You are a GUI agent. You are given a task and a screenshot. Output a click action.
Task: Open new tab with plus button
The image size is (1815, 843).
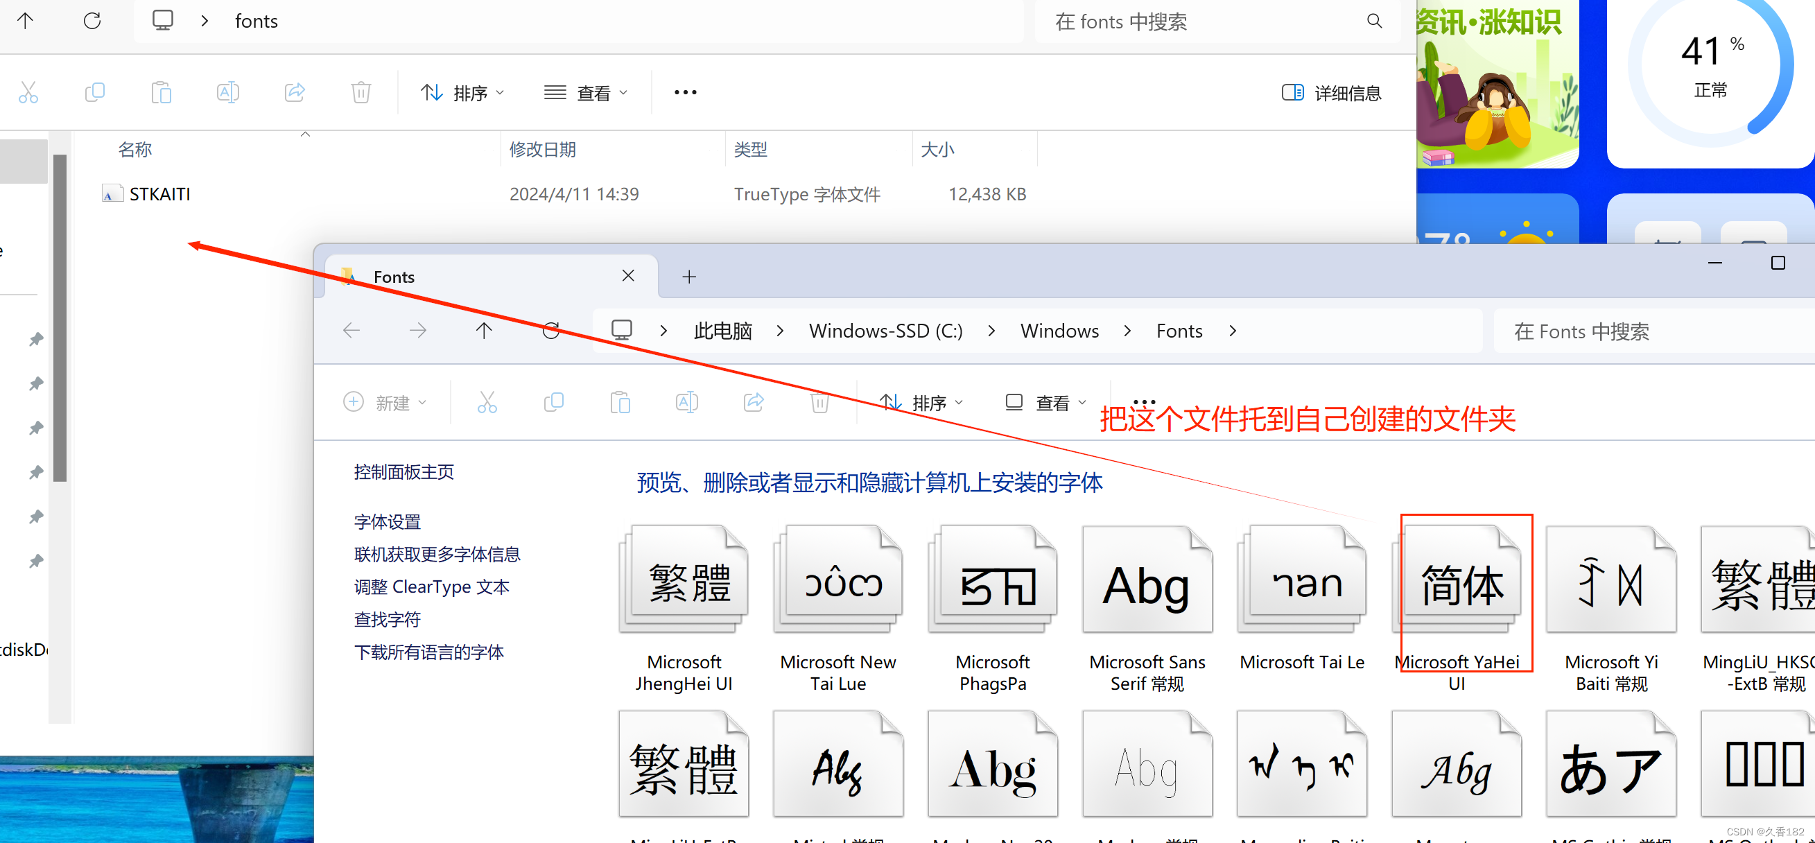tap(689, 277)
